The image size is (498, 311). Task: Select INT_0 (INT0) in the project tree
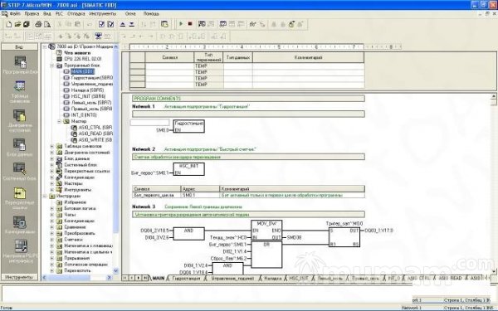point(84,115)
